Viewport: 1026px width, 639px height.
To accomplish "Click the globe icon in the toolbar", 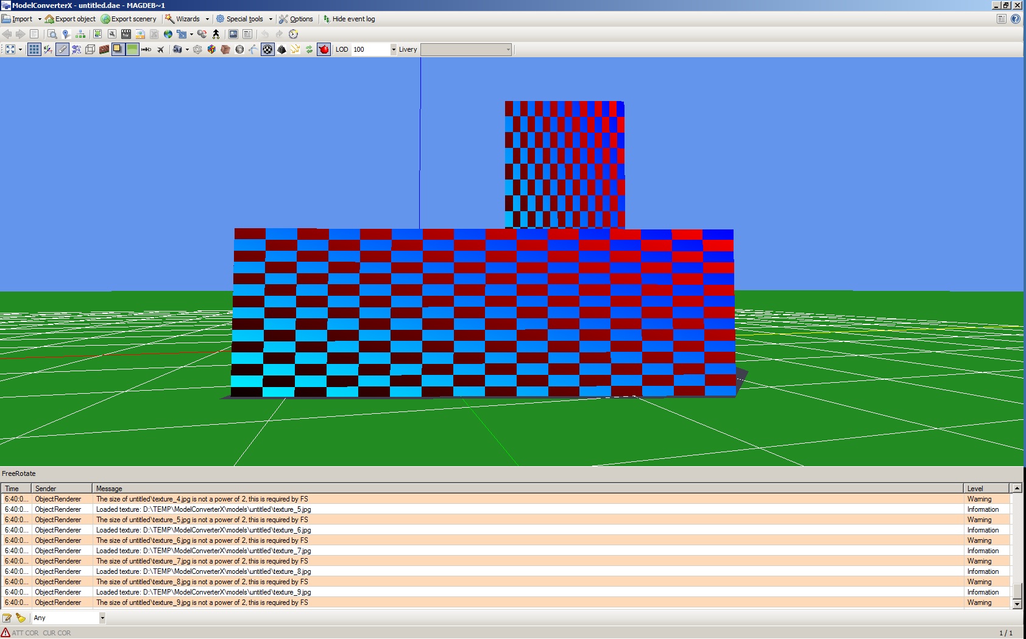I will click(168, 34).
